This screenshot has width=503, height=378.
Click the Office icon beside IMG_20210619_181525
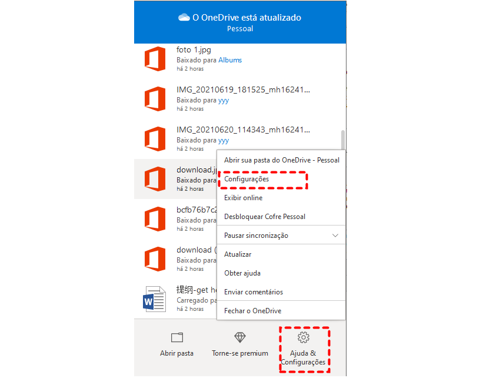(x=155, y=99)
